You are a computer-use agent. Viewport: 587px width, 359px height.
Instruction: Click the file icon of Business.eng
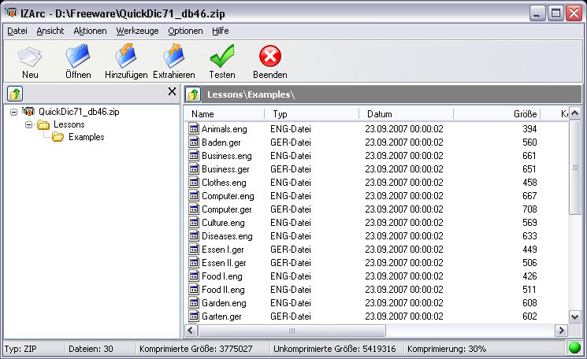[194, 156]
